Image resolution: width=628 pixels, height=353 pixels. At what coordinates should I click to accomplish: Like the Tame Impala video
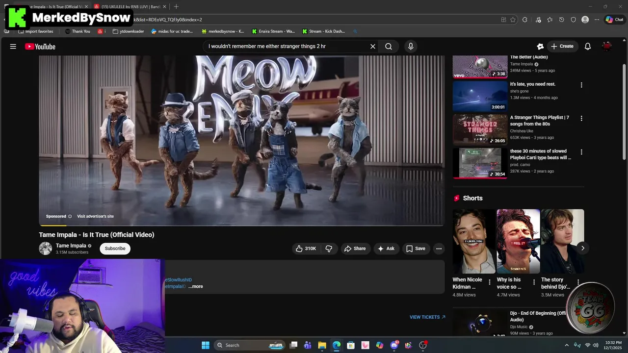point(306,249)
